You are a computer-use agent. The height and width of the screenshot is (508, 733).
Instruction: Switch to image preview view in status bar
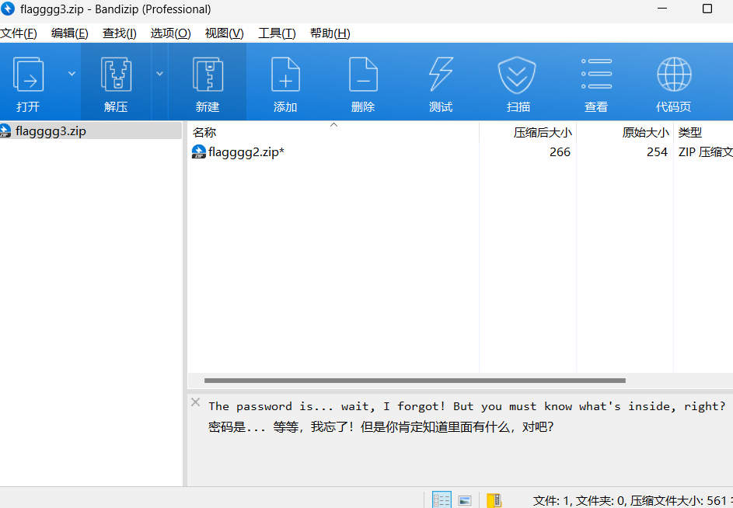click(x=465, y=500)
